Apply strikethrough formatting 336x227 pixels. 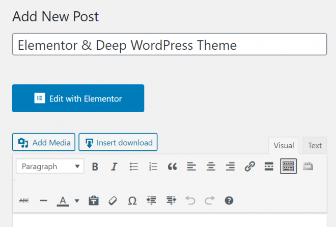(x=24, y=201)
